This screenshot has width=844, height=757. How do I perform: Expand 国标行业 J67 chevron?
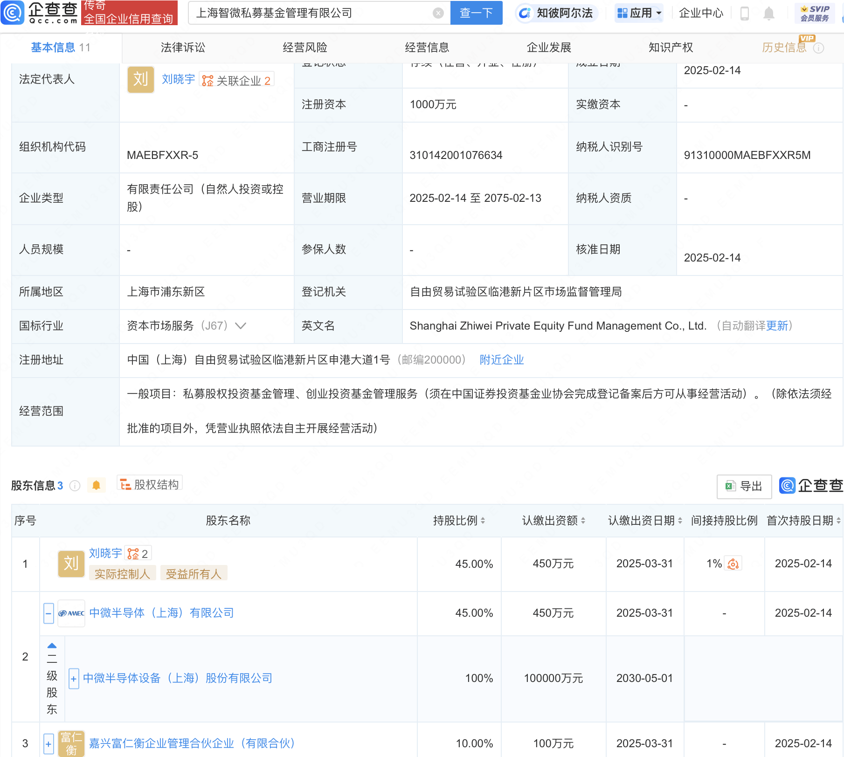(x=241, y=326)
